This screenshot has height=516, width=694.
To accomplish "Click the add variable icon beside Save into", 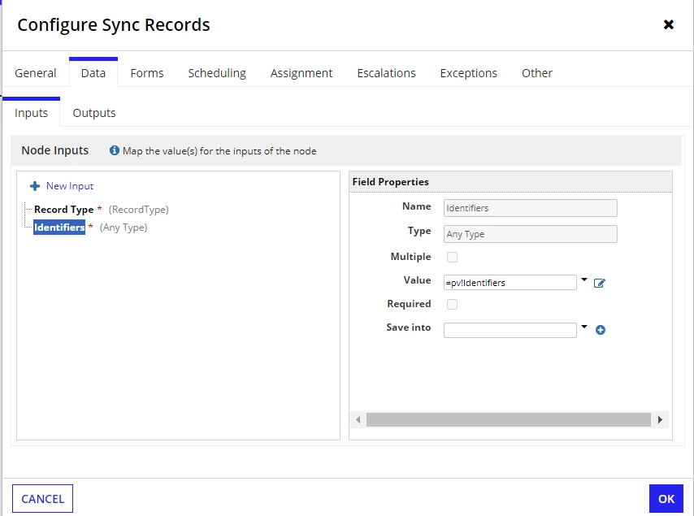I will pos(601,330).
